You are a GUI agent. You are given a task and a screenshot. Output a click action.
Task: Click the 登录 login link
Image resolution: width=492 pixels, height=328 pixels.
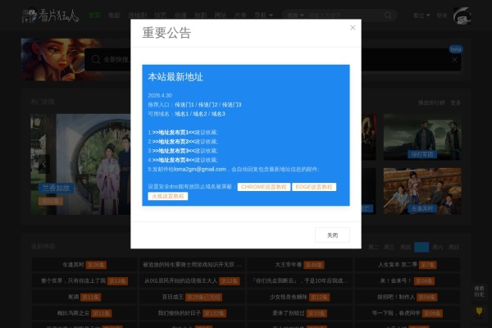[x=441, y=16]
